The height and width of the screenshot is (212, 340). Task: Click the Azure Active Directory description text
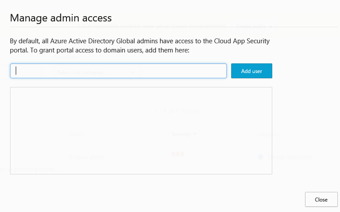coord(140,45)
